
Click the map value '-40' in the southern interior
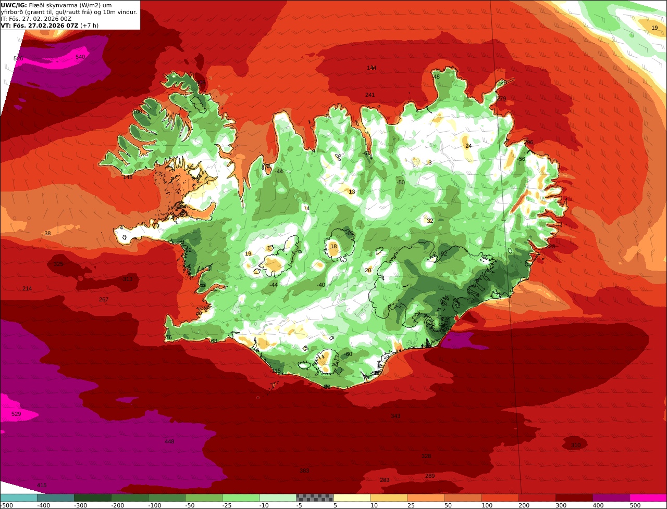pyautogui.click(x=321, y=285)
